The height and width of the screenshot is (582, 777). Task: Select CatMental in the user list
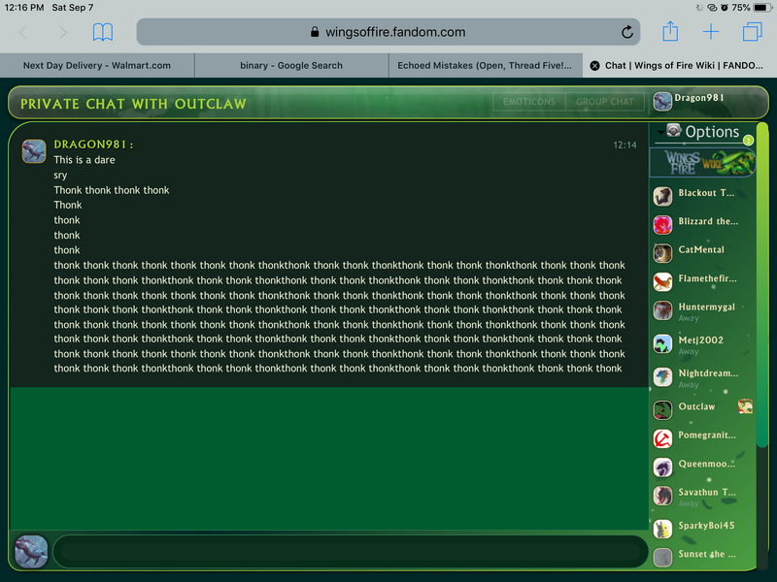click(x=702, y=250)
